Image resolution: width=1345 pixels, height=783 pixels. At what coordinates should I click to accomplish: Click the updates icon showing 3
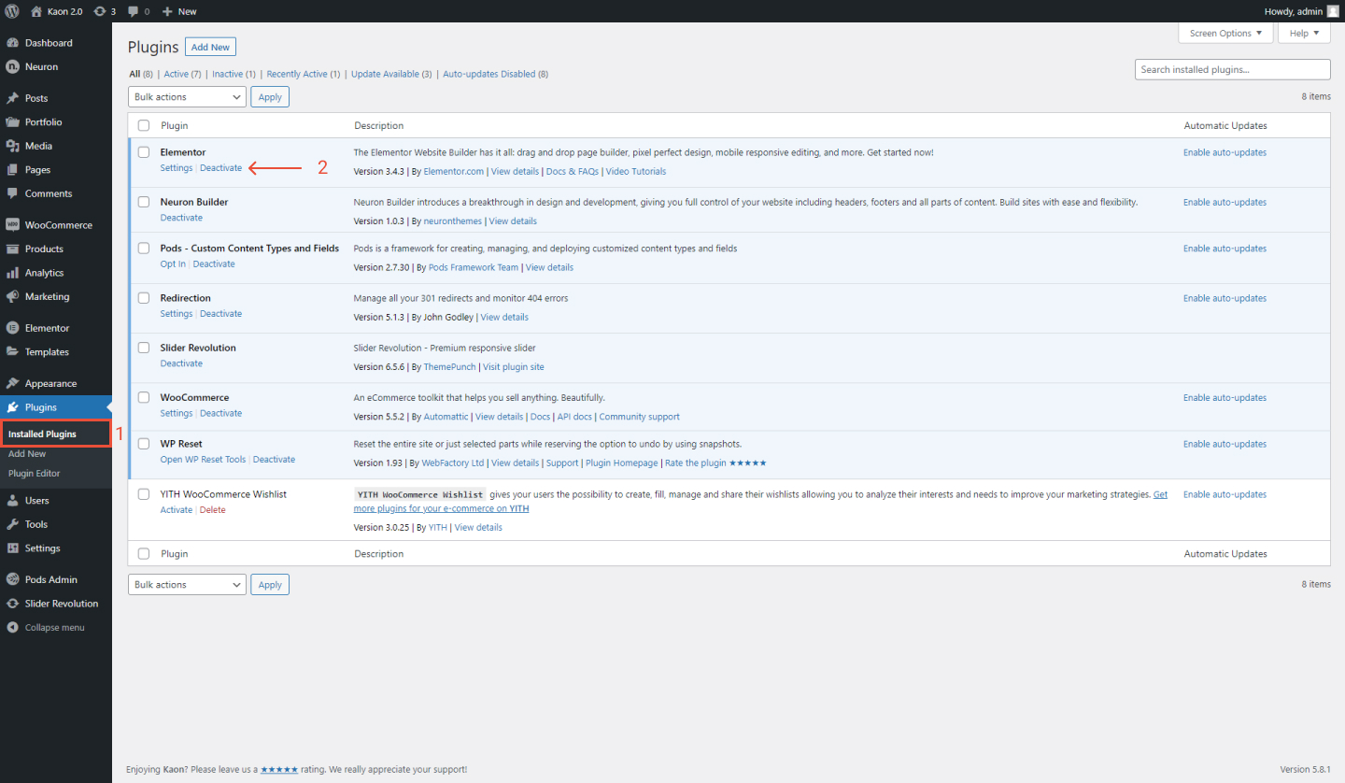pyautogui.click(x=100, y=11)
